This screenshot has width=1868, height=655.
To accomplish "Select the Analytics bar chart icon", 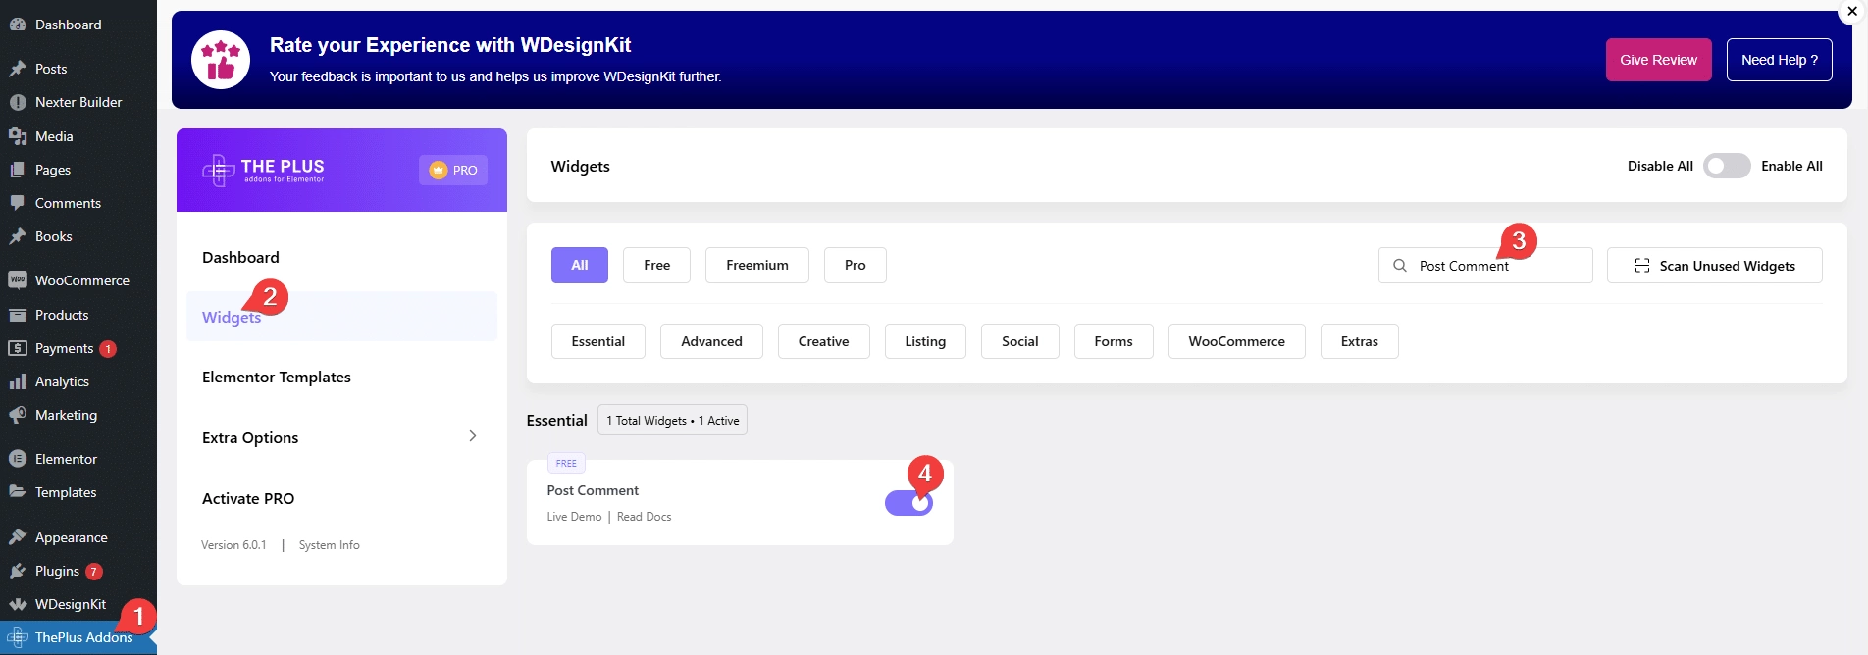I will (x=17, y=381).
